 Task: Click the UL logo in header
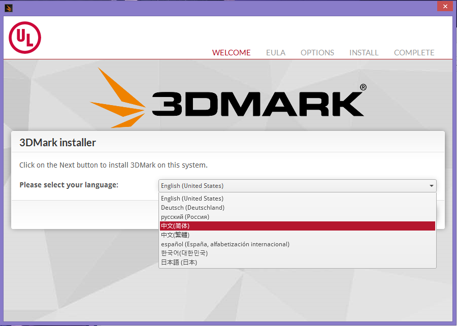click(24, 37)
